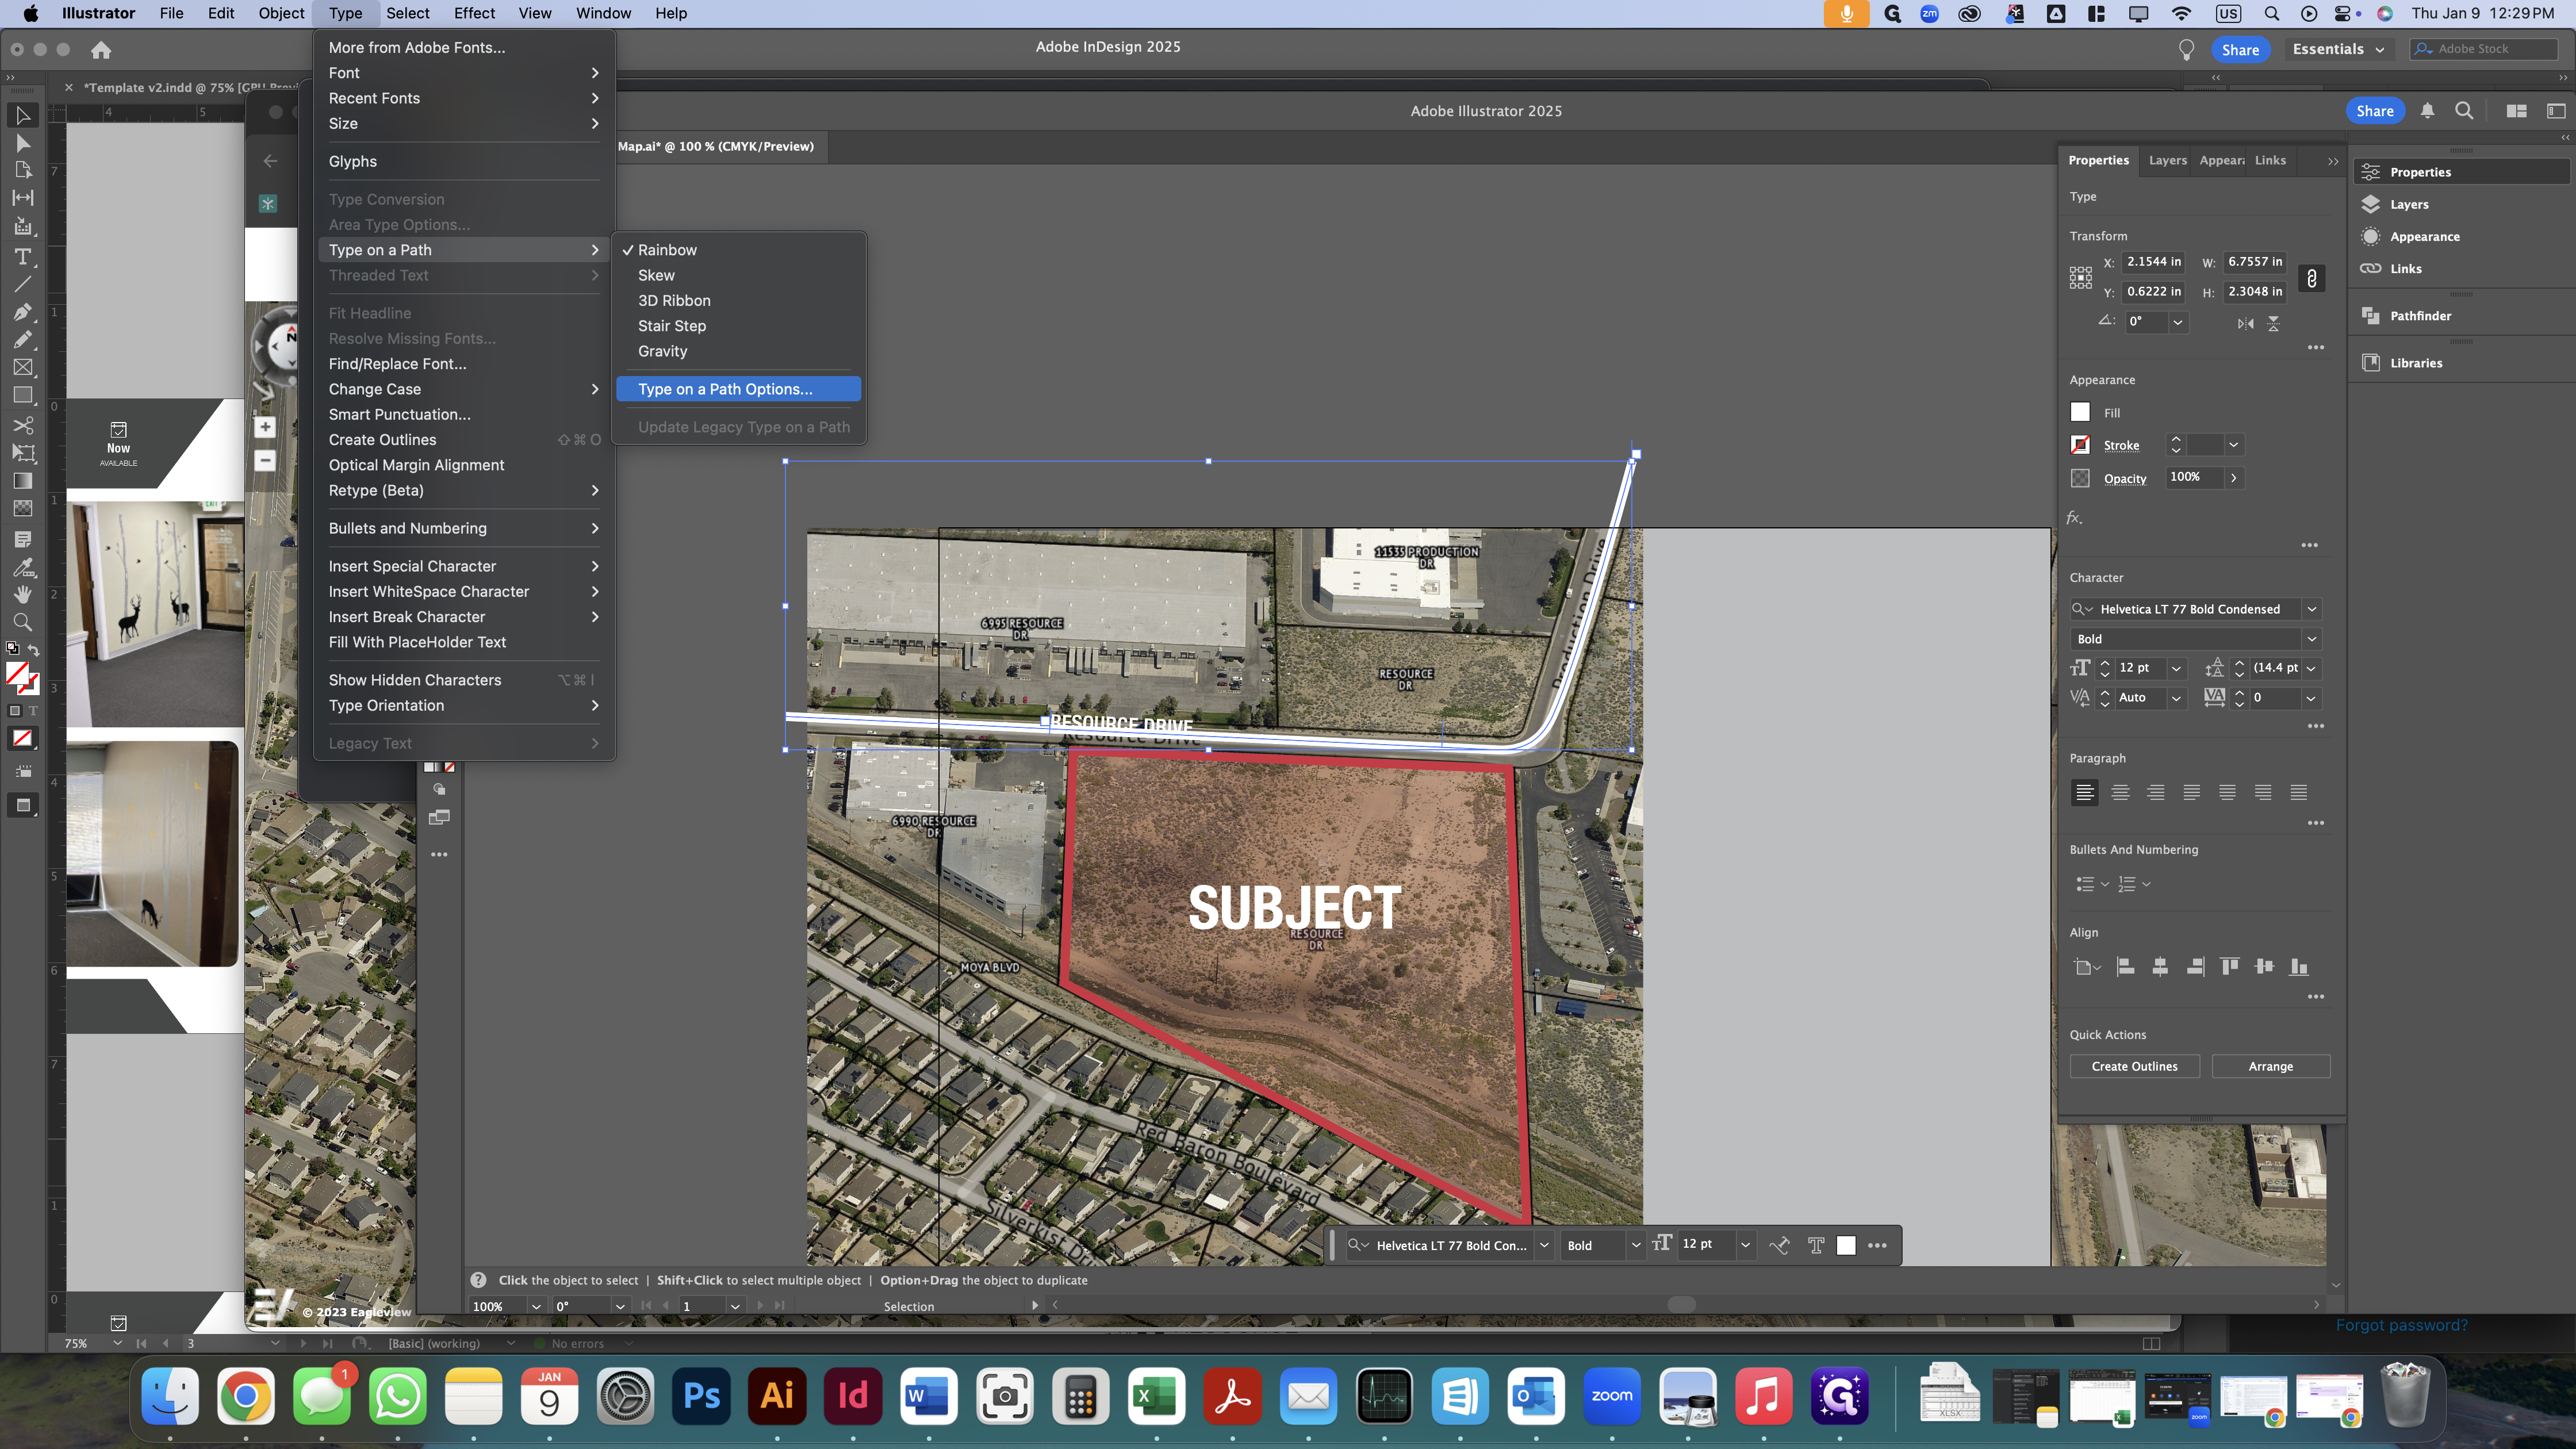Open the font family dropdown

[2311, 609]
